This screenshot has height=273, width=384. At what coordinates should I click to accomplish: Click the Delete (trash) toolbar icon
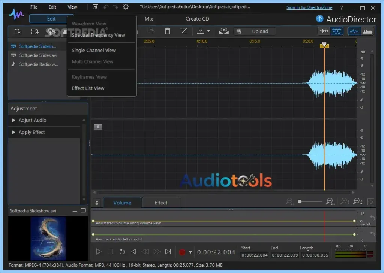click(167, 31)
